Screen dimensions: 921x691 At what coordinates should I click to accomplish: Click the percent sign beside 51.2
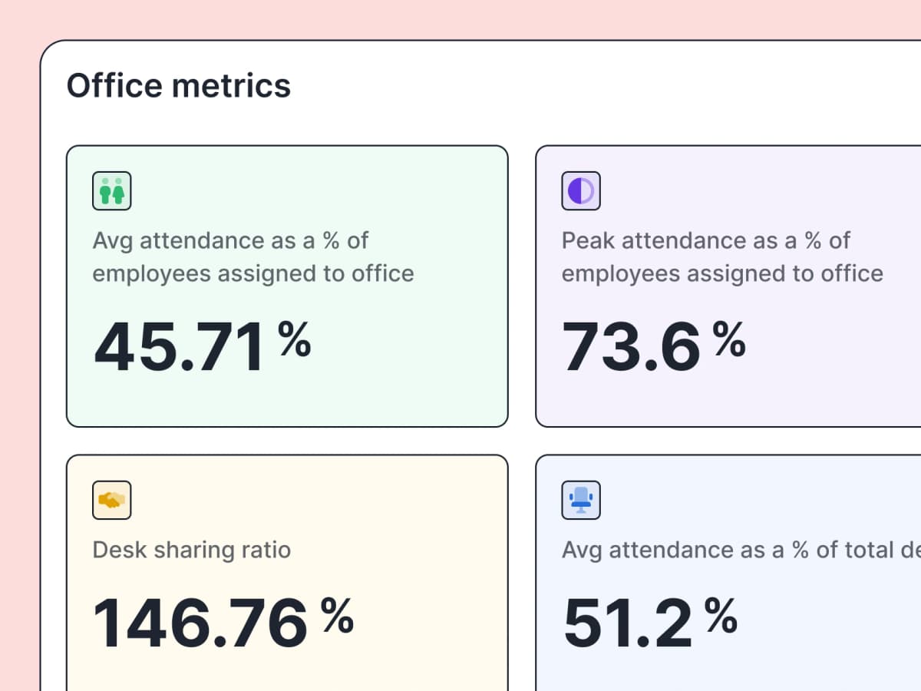(721, 615)
